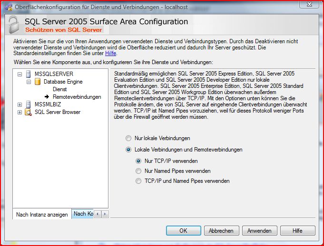Click the Database Engine cylinder icon
Image resolution: width=324 pixels, height=246 pixels.
click(38, 82)
